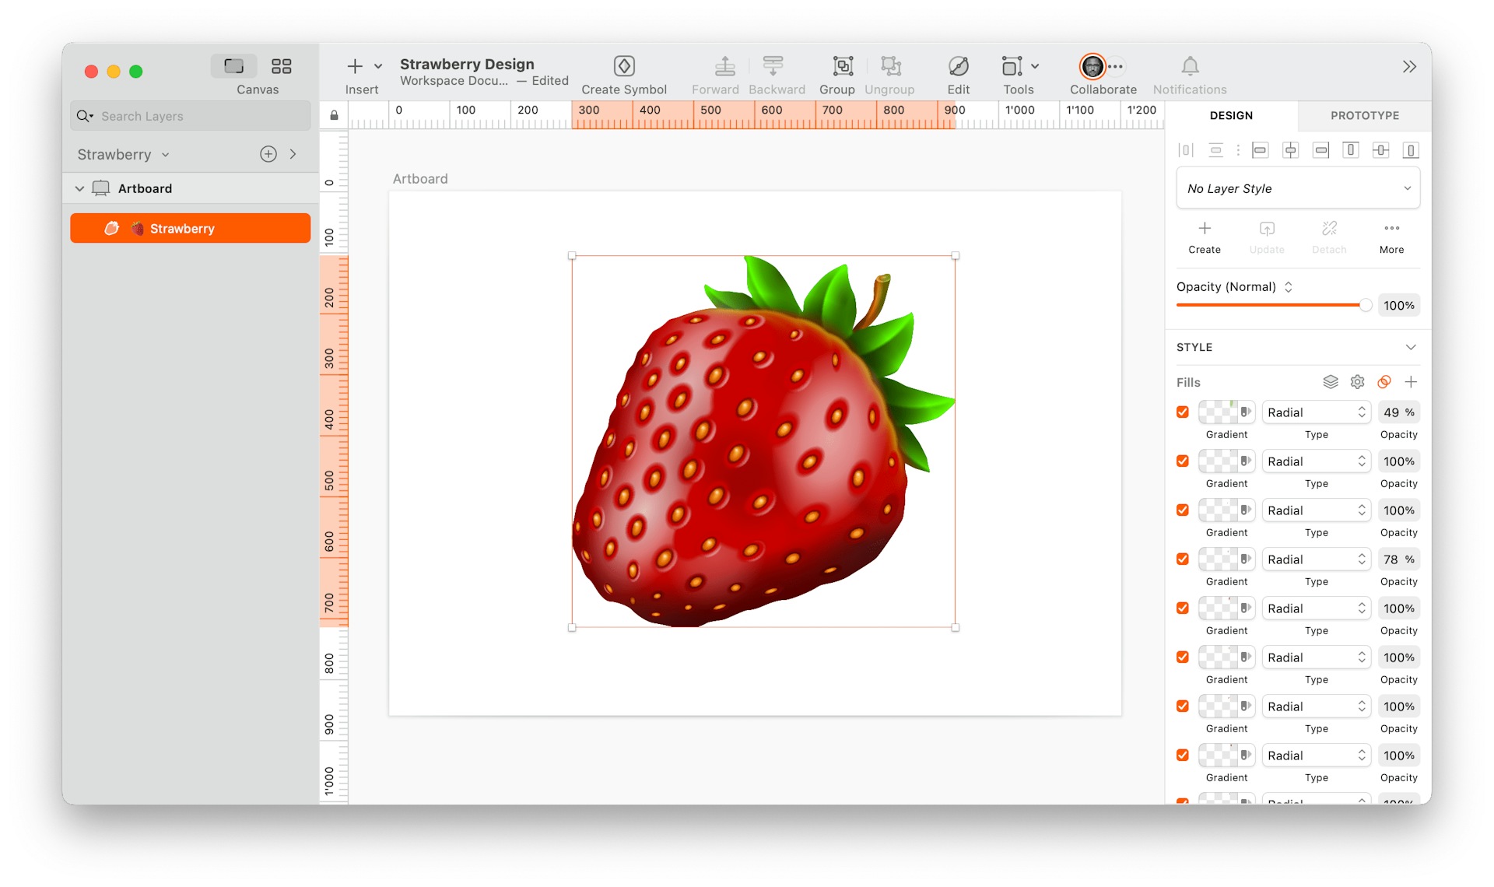This screenshot has width=1494, height=887.
Task: Add a new fill with the plus icon
Action: (1412, 382)
